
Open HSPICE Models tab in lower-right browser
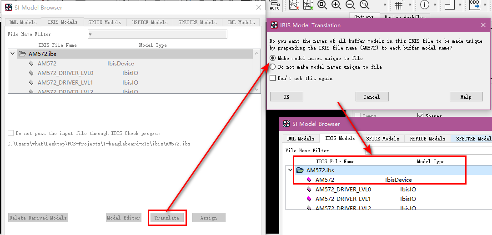pos(428,139)
